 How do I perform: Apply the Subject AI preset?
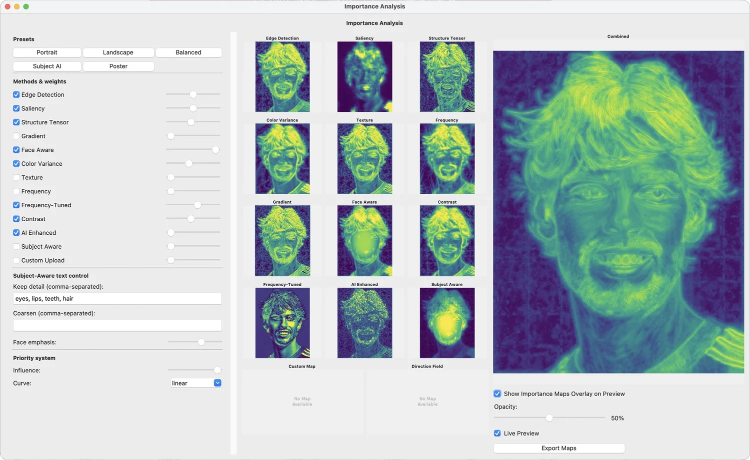tap(47, 66)
